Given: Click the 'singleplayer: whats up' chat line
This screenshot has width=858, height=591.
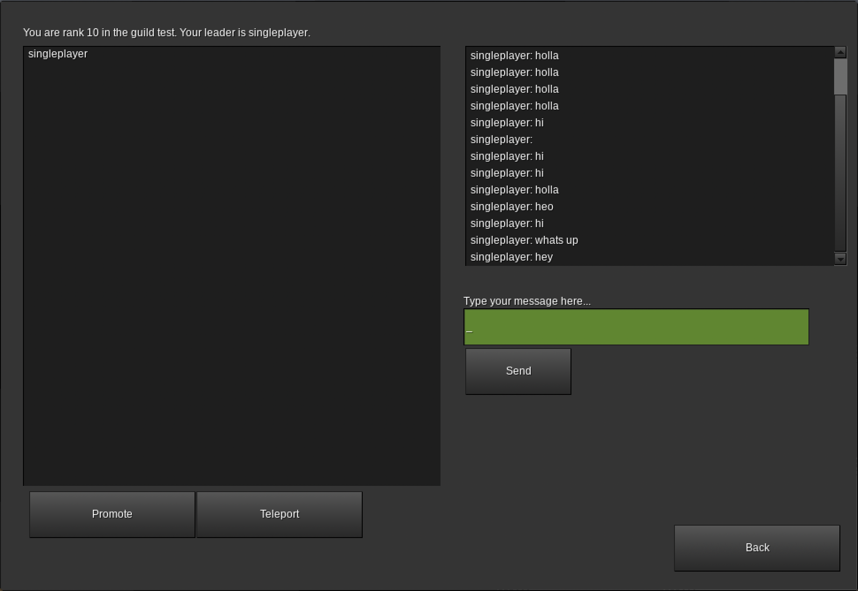Looking at the screenshot, I should [524, 240].
